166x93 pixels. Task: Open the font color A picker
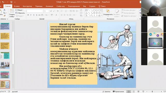tap(56, 15)
